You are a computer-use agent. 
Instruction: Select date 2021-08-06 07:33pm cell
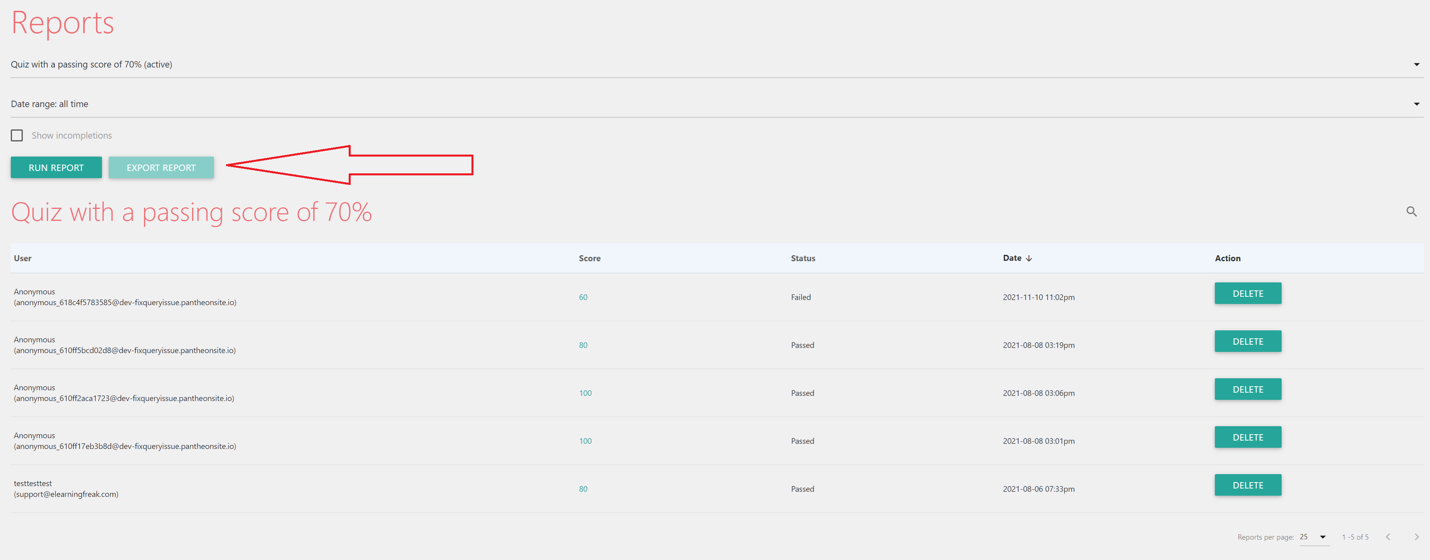pyautogui.click(x=1039, y=489)
